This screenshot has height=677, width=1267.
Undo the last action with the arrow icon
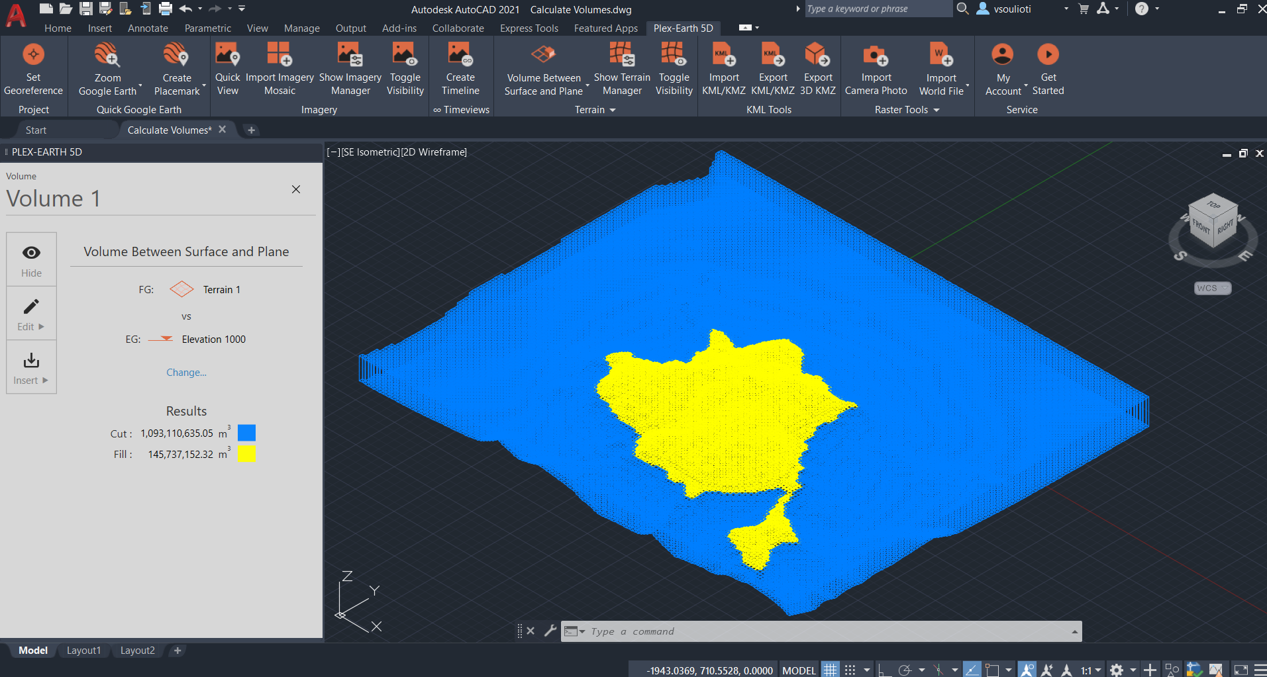186,9
